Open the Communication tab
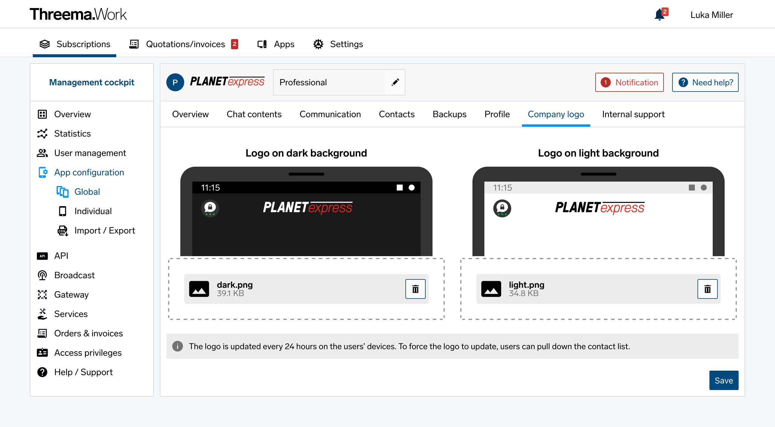Image resolution: width=775 pixels, height=427 pixels. [x=330, y=114]
